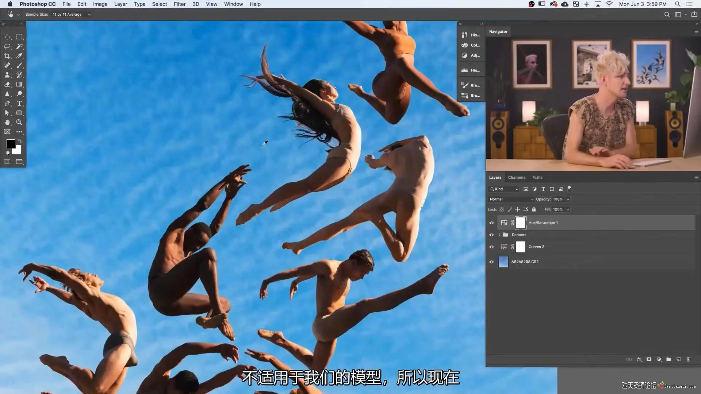Switch to the Paths tab

(x=537, y=178)
